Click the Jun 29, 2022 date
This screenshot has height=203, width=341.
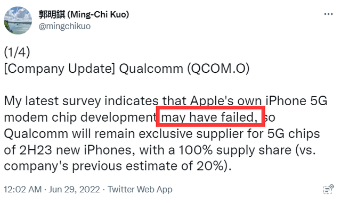click(x=74, y=190)
